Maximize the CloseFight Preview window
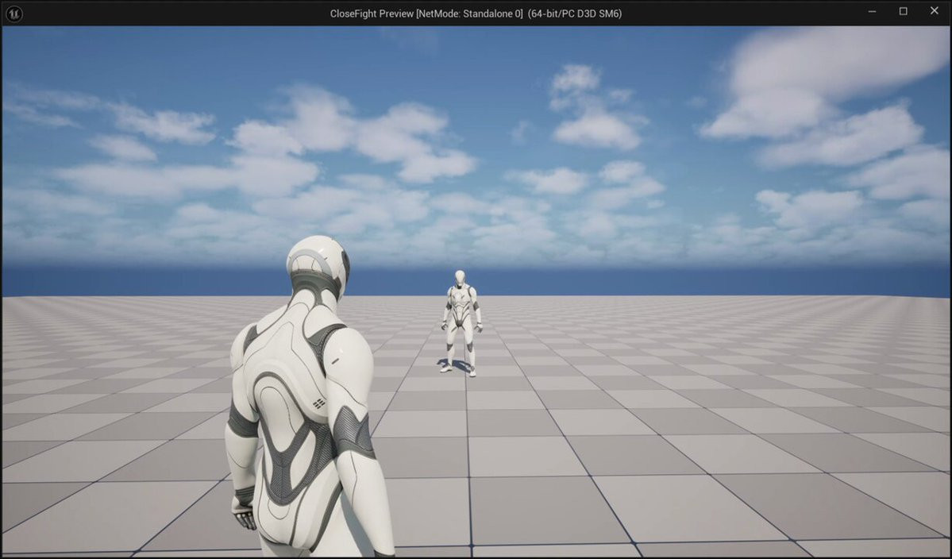The height and width of the screenshot is (559, 952). pyautogui.click(x=903, y=12)
